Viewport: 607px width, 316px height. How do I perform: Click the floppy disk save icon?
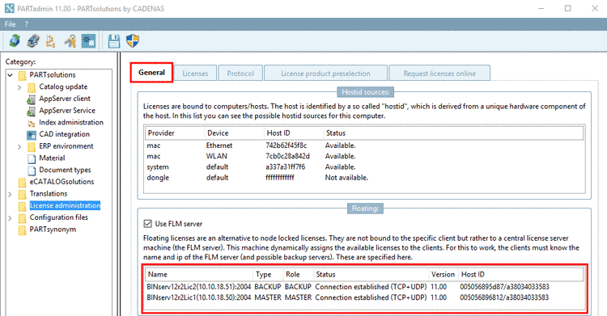coord(114,40)
